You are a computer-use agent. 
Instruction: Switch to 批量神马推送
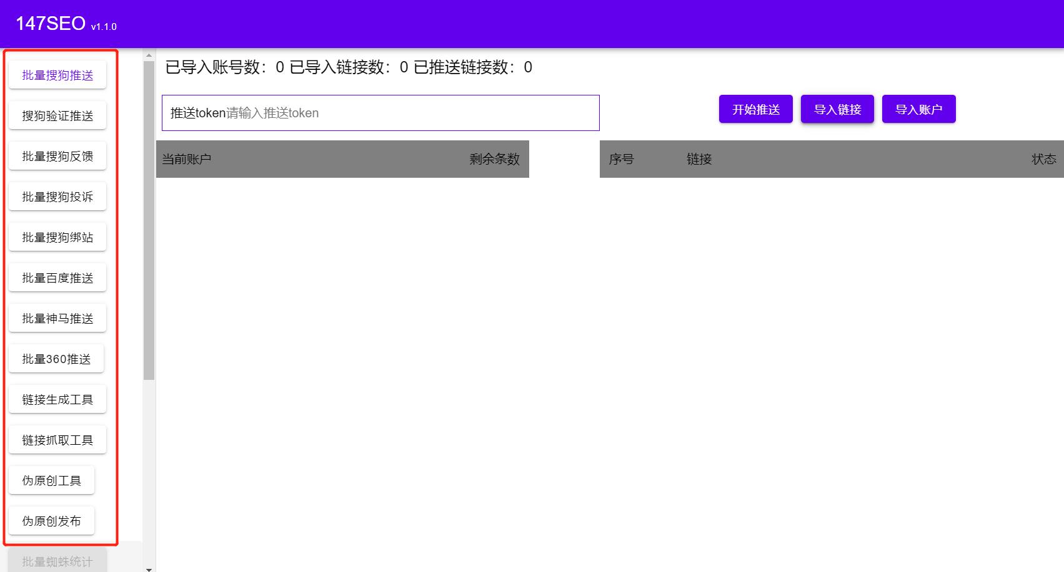click(57, 318)
